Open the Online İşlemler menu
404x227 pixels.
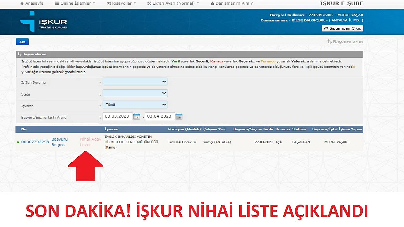point(75,3)
